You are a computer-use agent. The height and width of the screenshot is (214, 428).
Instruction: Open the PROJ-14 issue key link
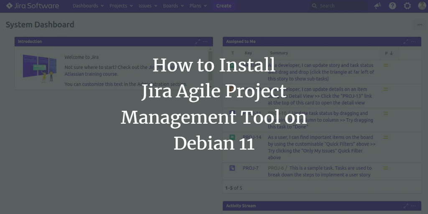click(x=252, y=137)
